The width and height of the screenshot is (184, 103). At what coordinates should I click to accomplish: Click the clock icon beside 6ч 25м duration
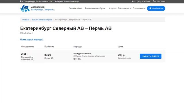(74, 59)
